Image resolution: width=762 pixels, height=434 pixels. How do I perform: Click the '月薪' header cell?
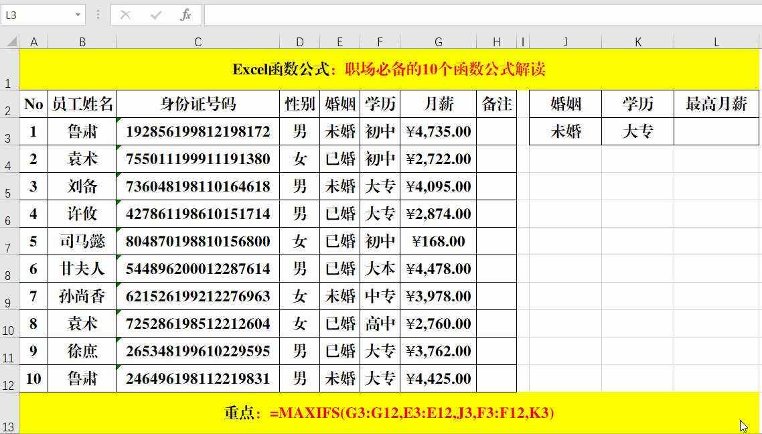coord(439,104)
